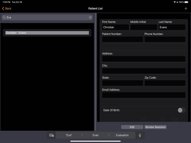Open Review Sessions
This screenshot has width=191, height=143.
click(155, 127)
